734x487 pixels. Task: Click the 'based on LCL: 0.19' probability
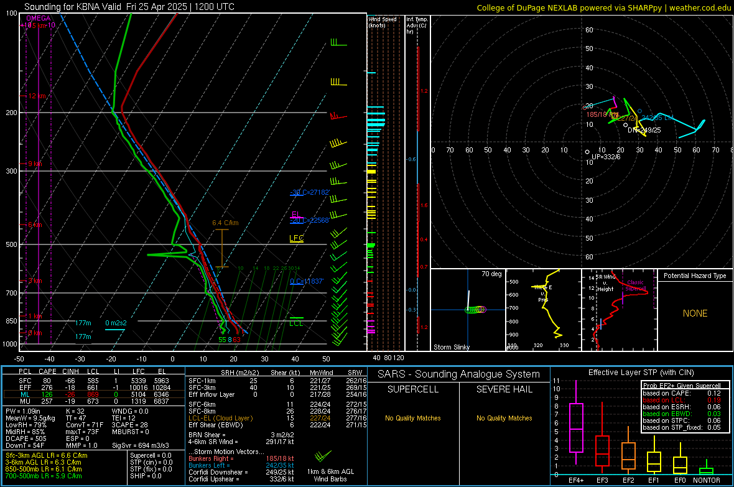[x=682, y=400]
